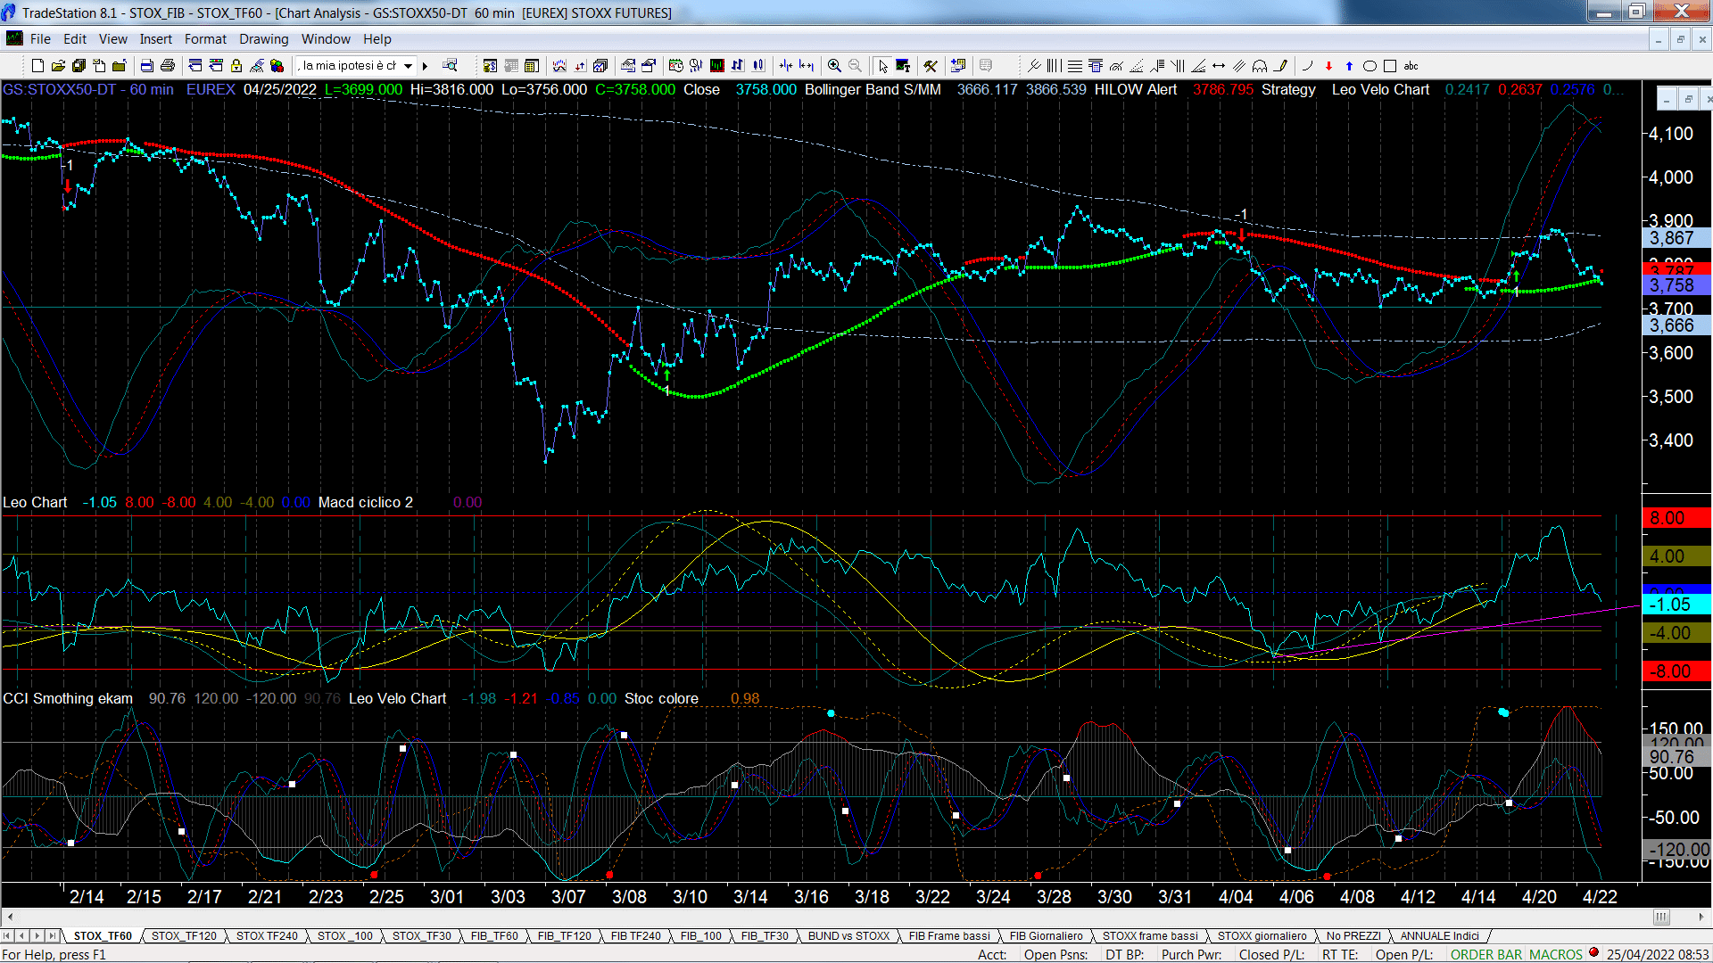Click the play arrow beside workspace combo
The width and height of the screenshot is (1713, 963).
click(425, 65)
